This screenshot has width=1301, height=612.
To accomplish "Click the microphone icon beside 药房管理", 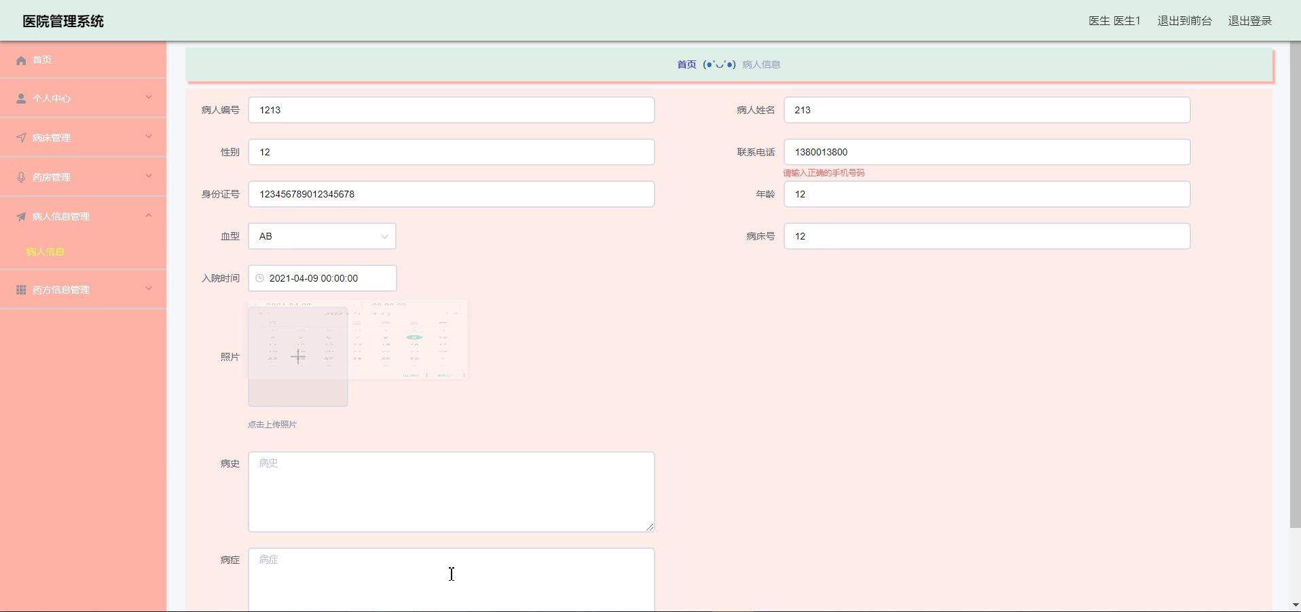I will pos(21,178).
